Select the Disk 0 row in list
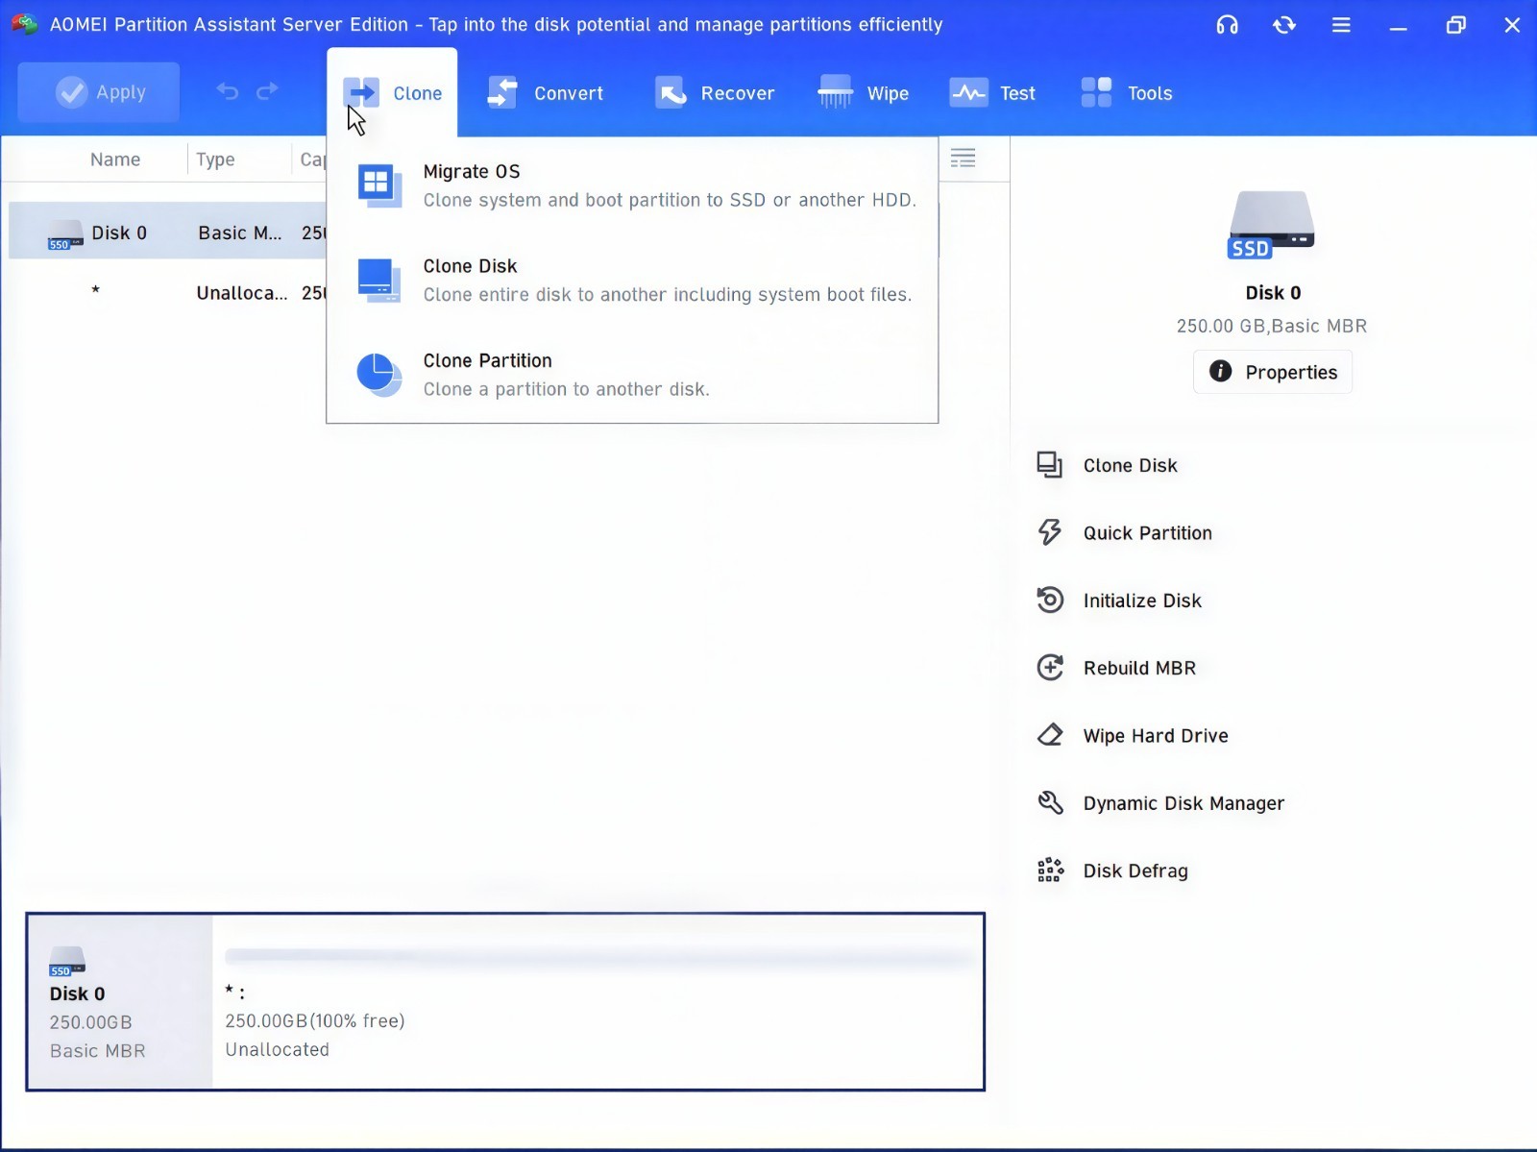The width and height of the screenshot is (1537, 1152). click(168, 232)
